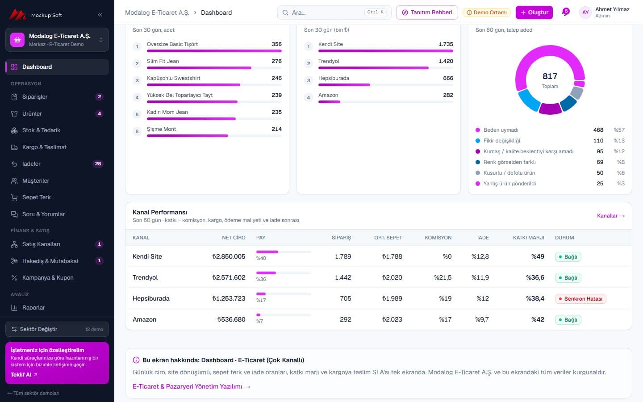Viewport: 643px width, 402px height.
Task: Click the Stok & Tedarik boxes icon
Action: (x=14, y=130)
